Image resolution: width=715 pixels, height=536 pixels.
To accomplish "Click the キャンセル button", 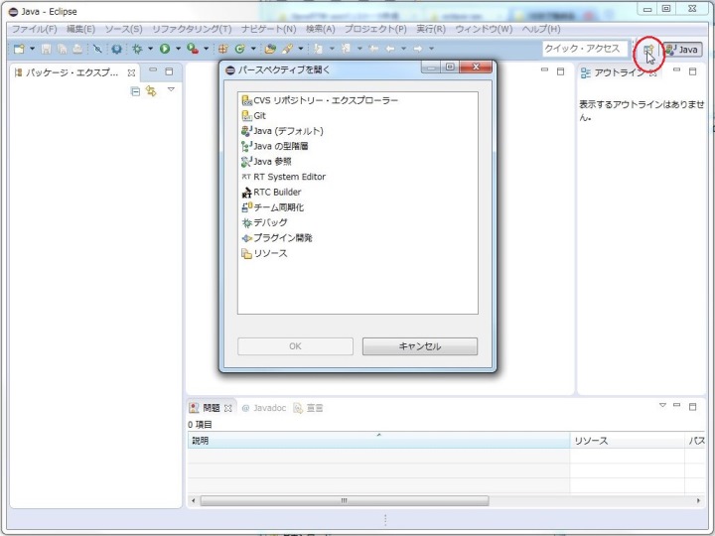I will [420, 346].
